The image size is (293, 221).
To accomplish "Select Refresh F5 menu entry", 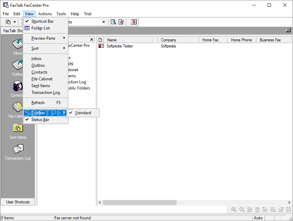I will (46, 103).
